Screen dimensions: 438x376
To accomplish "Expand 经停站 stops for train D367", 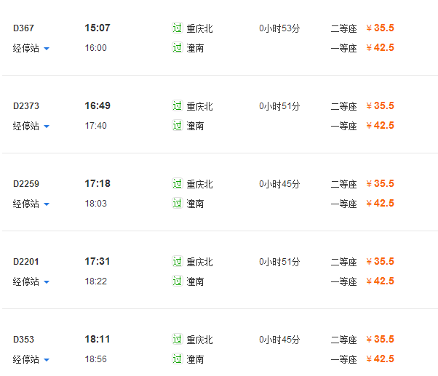I will click(31, 48).
